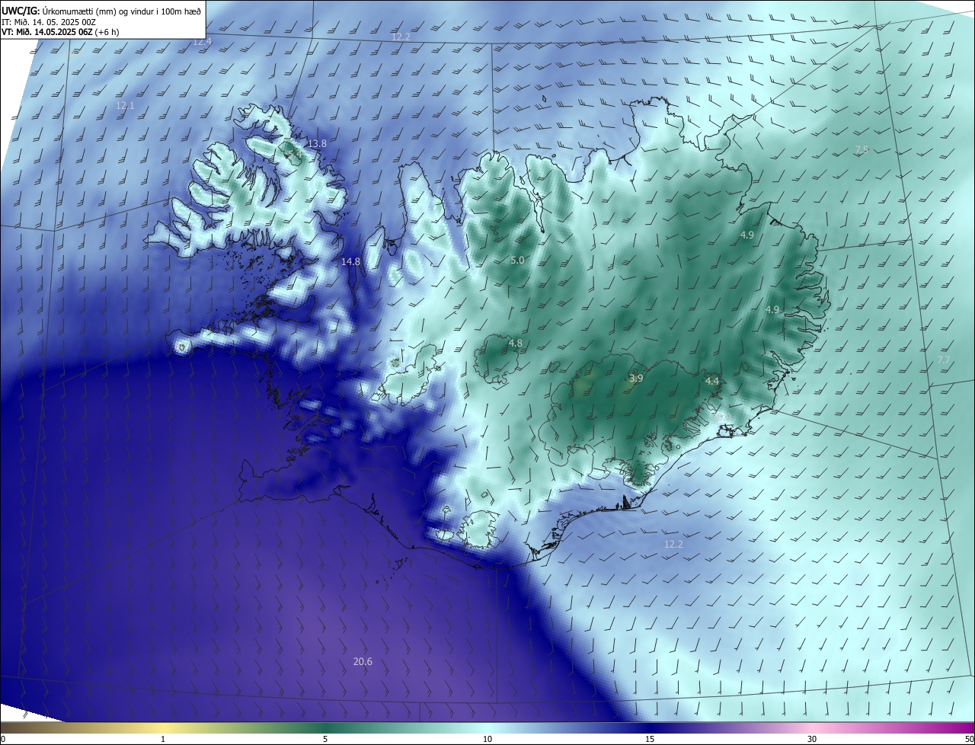Screen dimensions: 975x745
Task: Click the color scale at the 1 label
Action: (x=163, y=739)
